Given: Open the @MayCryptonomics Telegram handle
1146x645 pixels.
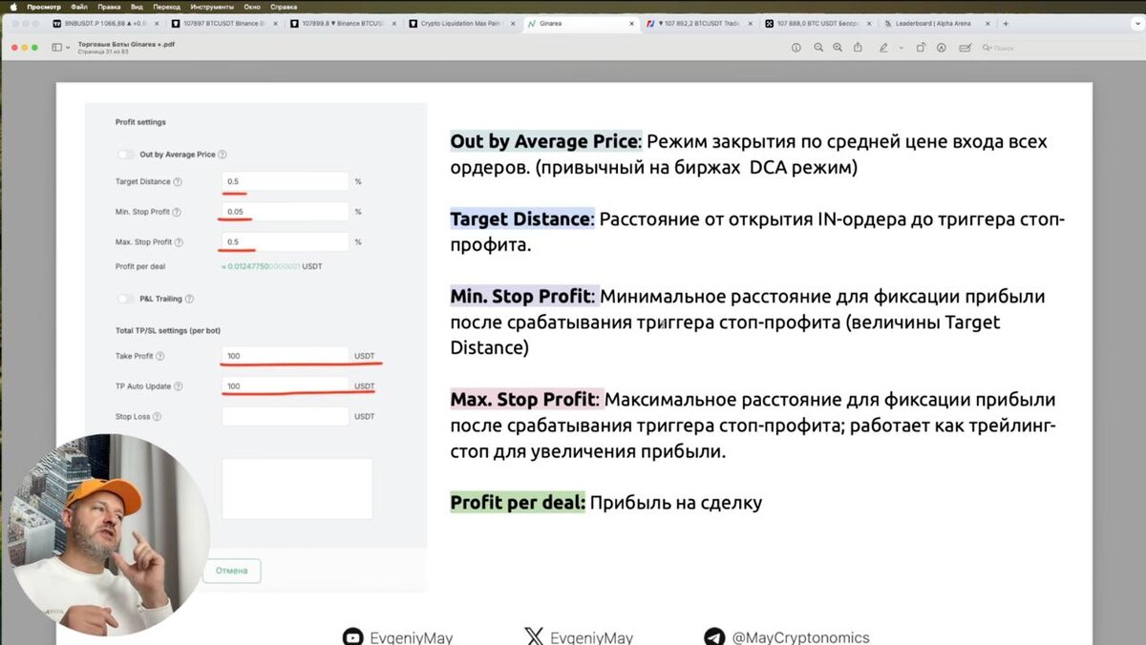Looking at the screenshot, I should 800,637.
